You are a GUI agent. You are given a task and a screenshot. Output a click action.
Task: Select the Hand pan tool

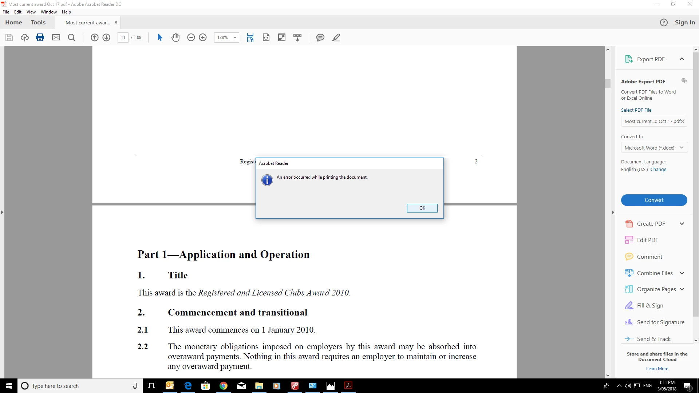175,37
